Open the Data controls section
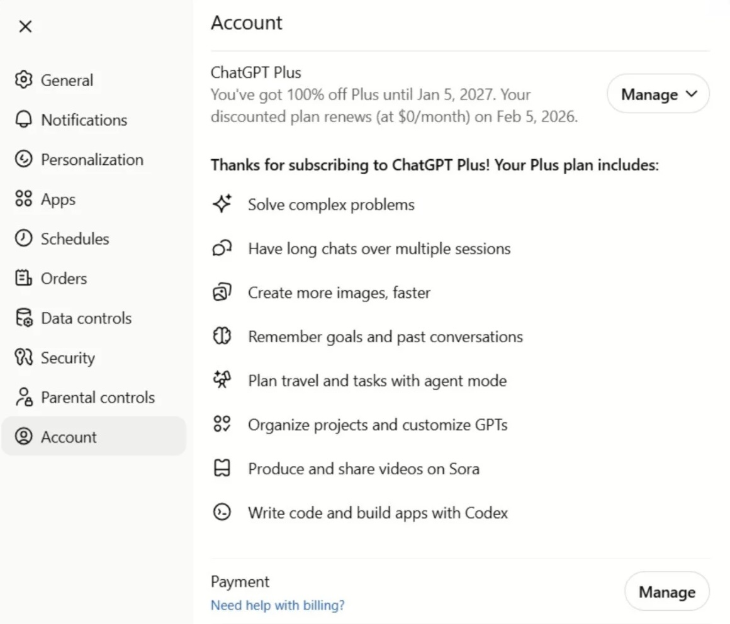 coord(86,318)
